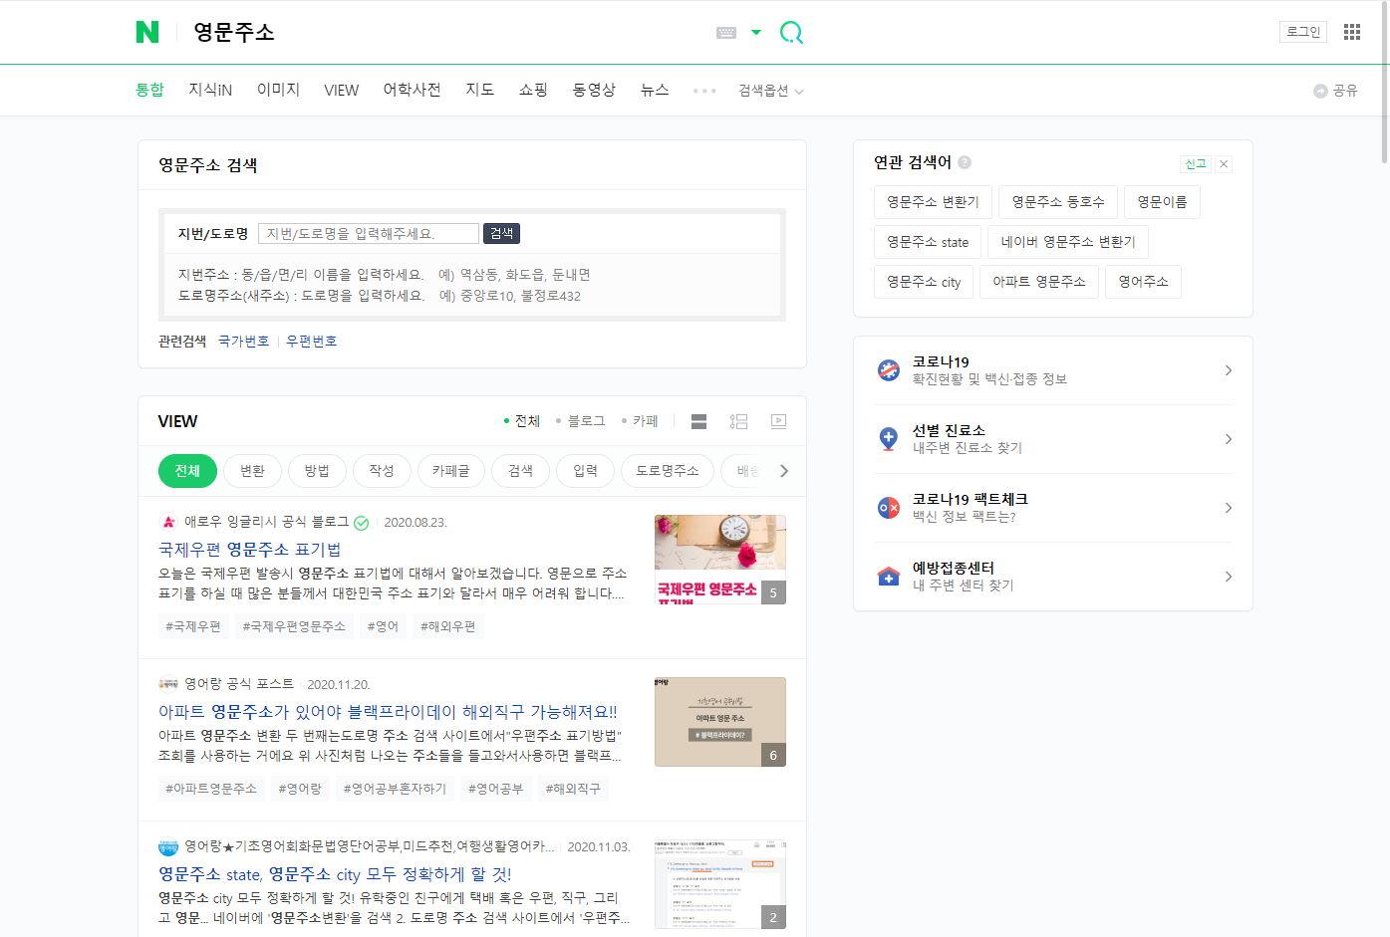Select the 블로그 VIEW source option
The height and width of the screenshot is (937, 1390).
tap(581, 421)
